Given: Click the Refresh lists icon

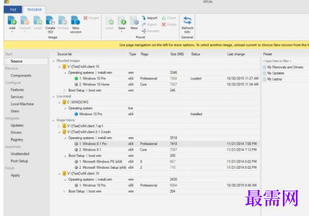Looking at the screenshot, I should (x=187, y=21).
